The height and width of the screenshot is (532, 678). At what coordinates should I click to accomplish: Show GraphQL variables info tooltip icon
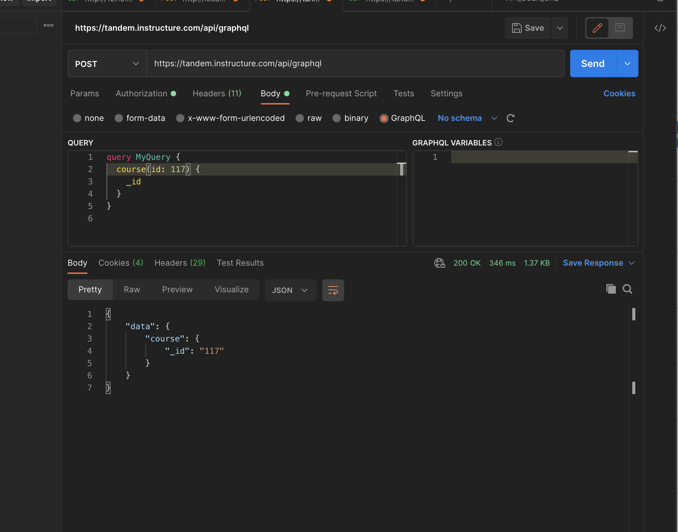pos(498,142)
